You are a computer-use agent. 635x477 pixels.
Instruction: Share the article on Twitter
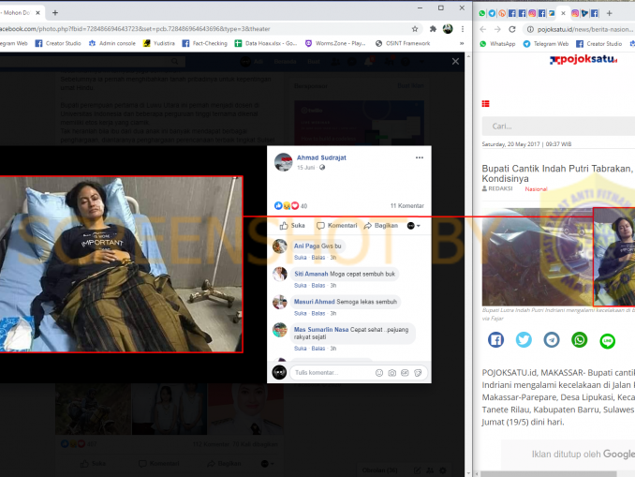pyautogui.click(x=524, y=340)
